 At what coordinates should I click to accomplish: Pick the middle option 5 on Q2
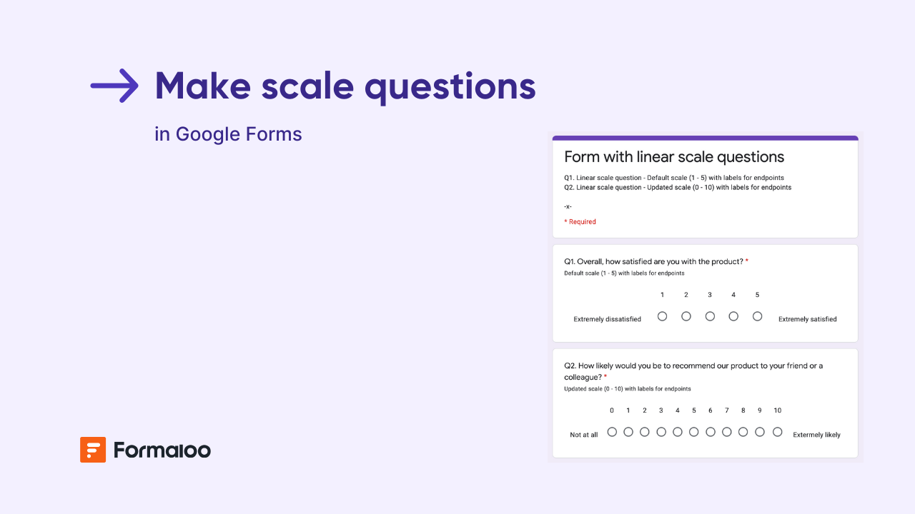(693, 431)
